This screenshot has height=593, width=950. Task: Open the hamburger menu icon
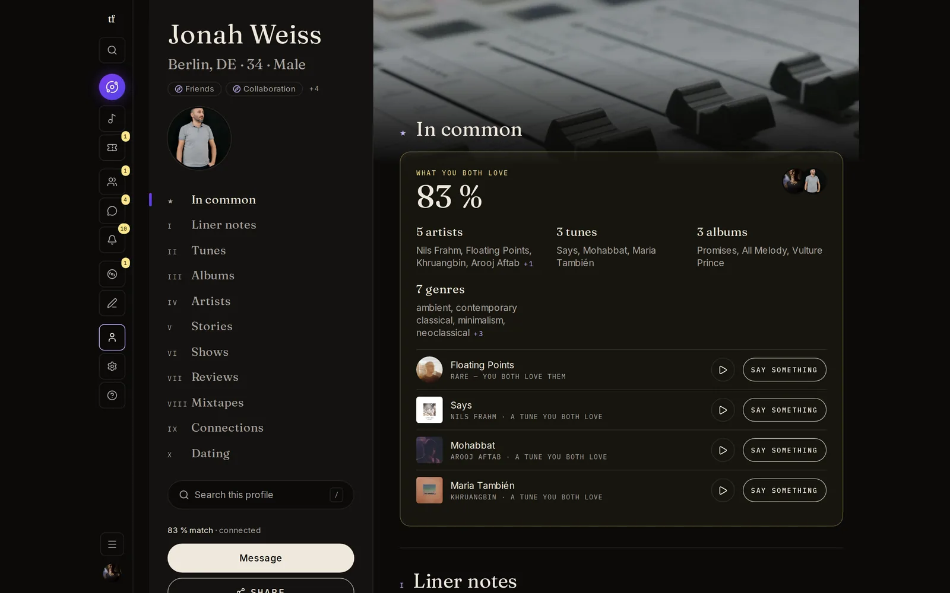(112, 544)
